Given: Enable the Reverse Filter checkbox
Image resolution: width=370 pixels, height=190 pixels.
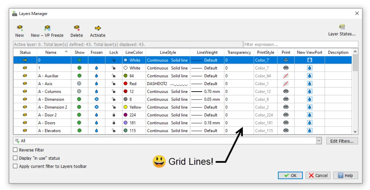Looking at the screenshot, I should tap(15, 150).
